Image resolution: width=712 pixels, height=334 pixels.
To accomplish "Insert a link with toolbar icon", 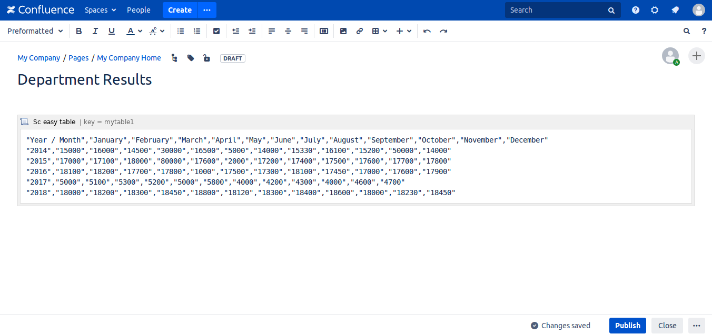I will point(360,31).
